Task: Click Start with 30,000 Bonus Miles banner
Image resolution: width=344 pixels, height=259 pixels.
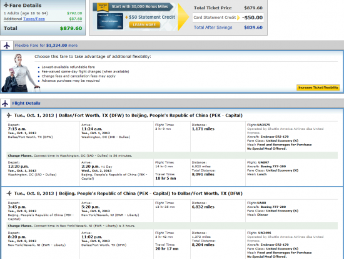Action: (x=139, y=7)
